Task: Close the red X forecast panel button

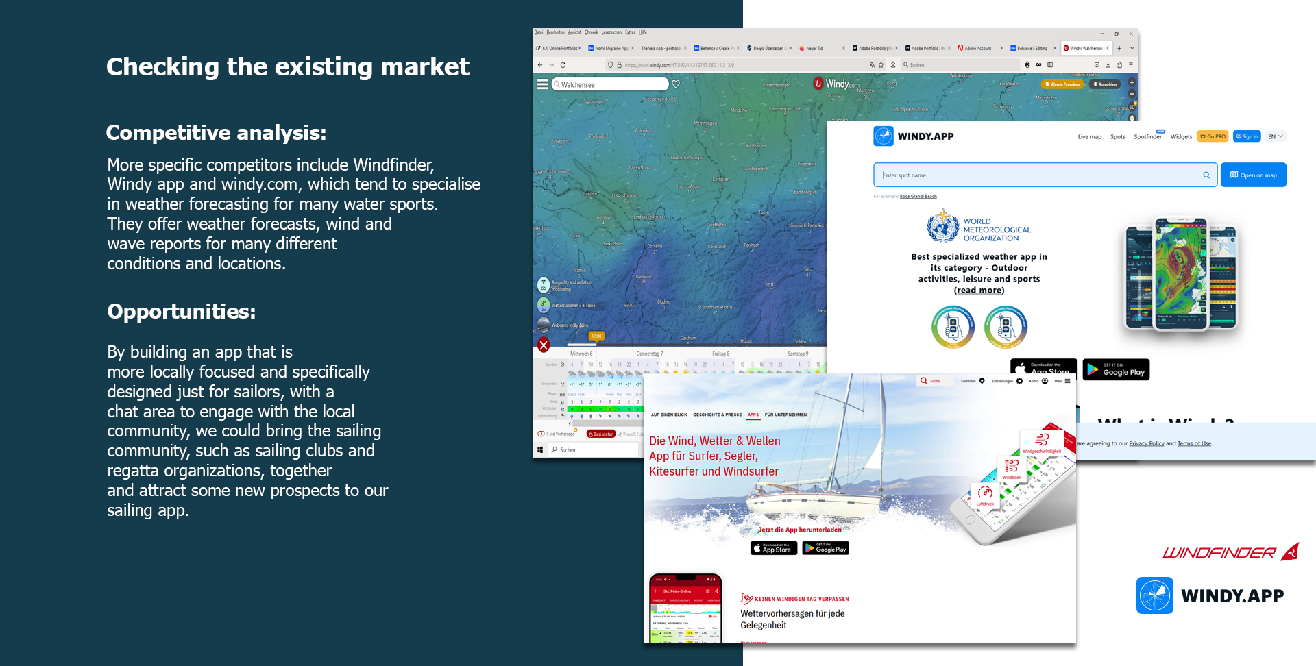Action: (x=544, y=345)
